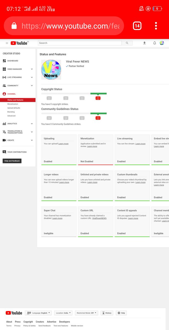169x330 pixels.
Task: Click the YouTube logo in the footer
Action: (x=14, y=313)
